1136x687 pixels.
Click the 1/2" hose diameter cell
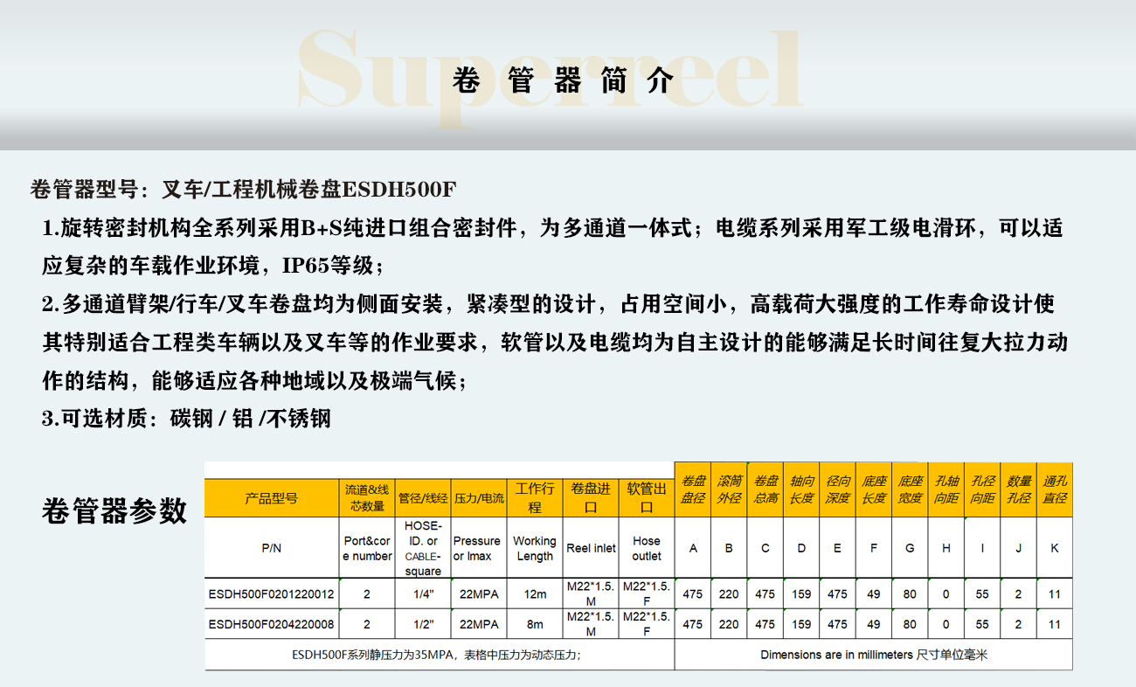click(x=423, y=624)
